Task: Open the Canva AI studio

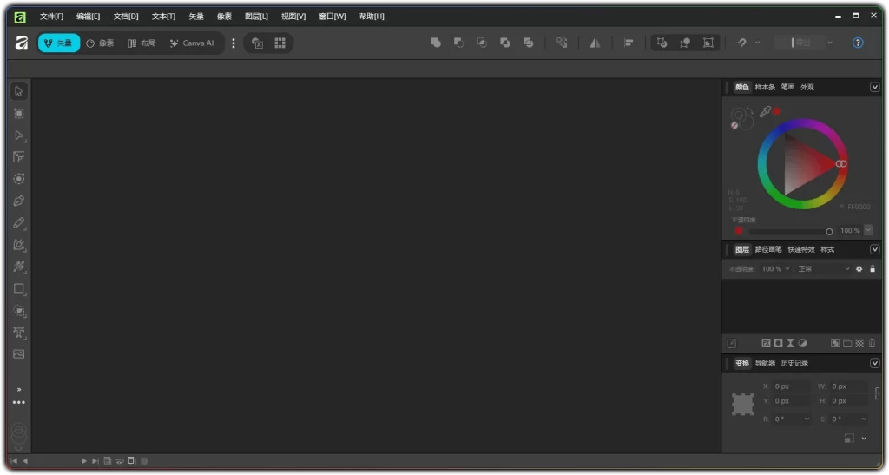Action: (x=192, y=43)
